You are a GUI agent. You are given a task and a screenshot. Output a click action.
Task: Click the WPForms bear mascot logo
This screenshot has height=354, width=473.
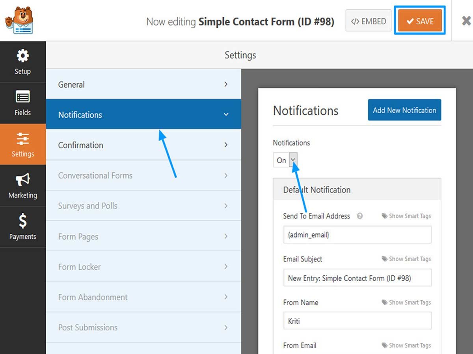(x=19, y=20)
